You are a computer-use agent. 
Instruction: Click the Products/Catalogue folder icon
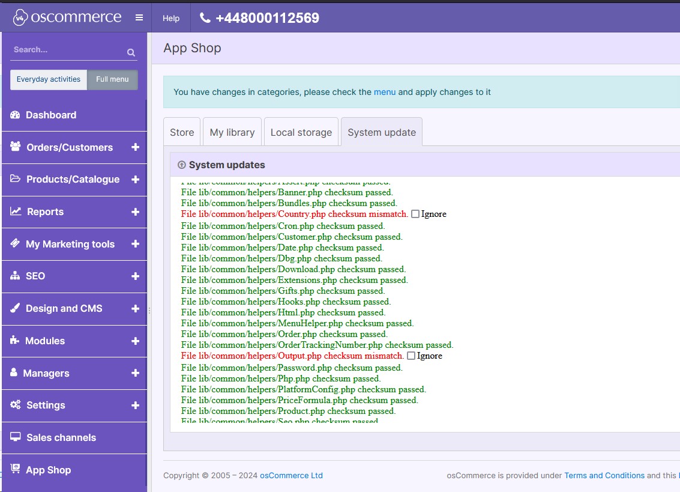click(15, 178)
